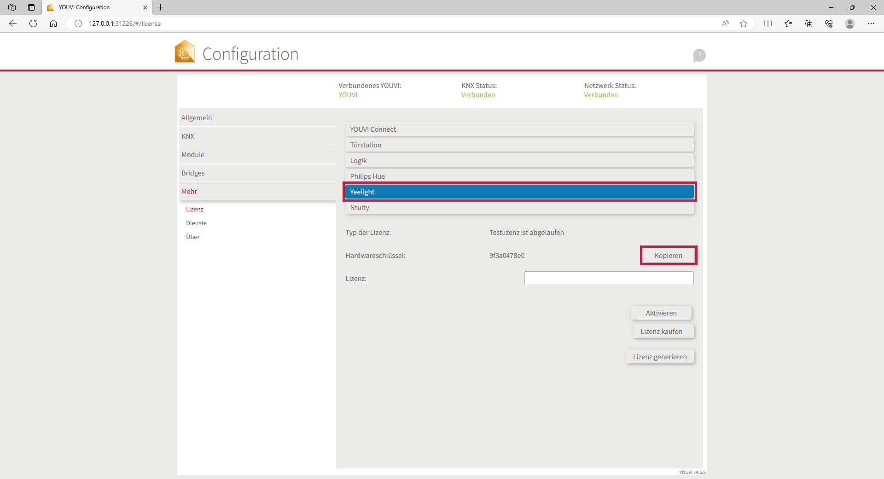Open the Module section
This screenshot has width=884, height=479.
click(258, 155)
